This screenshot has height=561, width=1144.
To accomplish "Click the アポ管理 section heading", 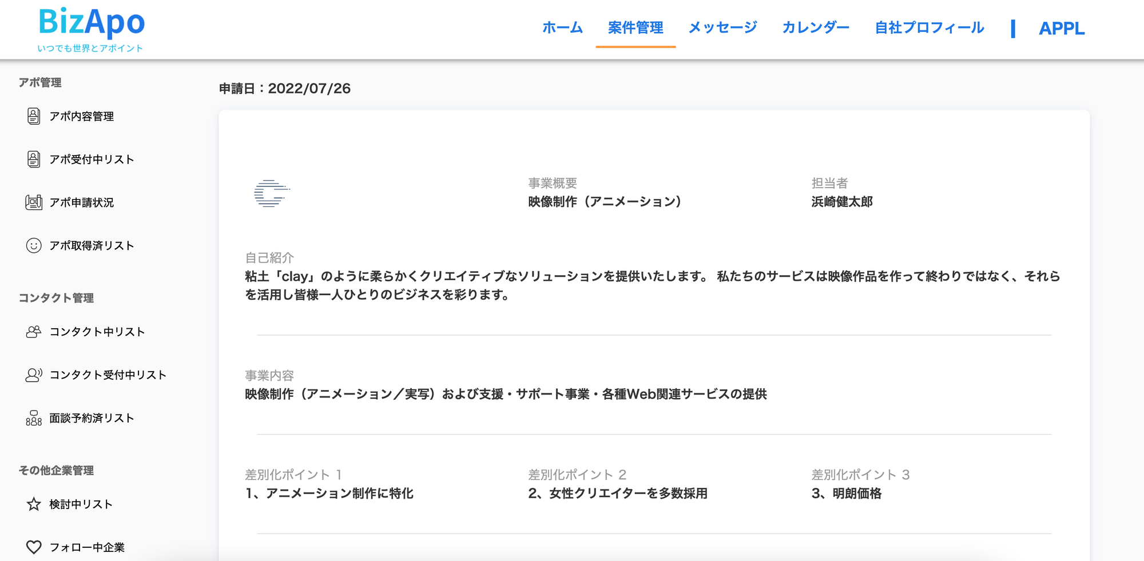I will (x=40, y=82).
